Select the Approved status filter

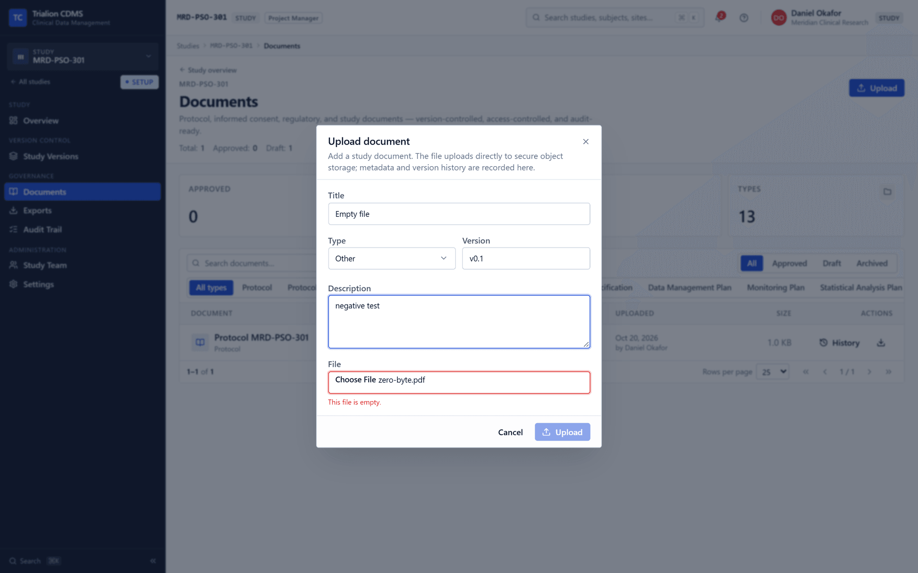tap(789, 263)
